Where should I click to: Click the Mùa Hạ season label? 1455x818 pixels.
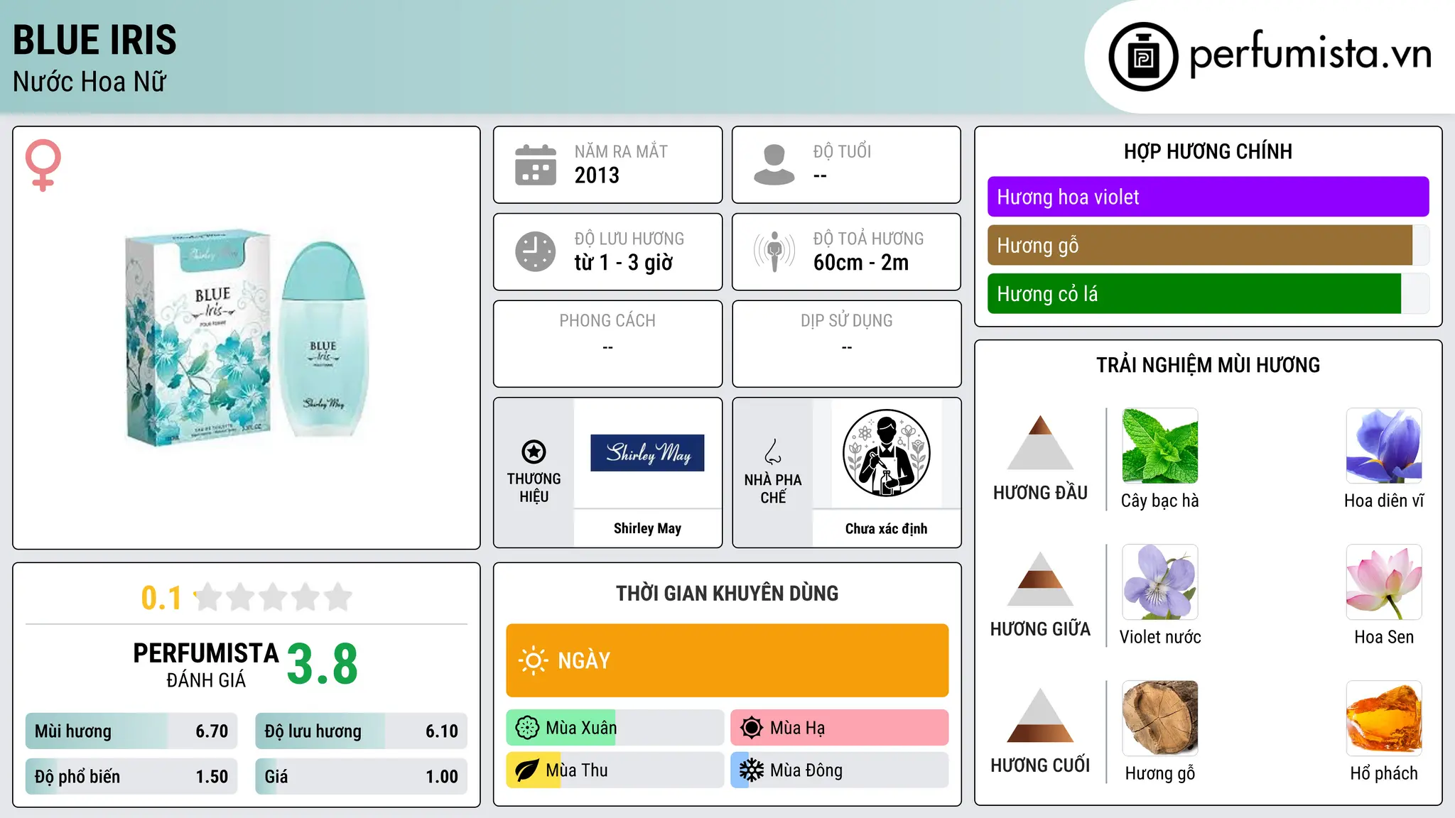coord(798,728)
